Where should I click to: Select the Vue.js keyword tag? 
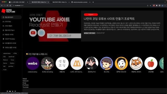pyautogui.click(x=12, y=60)
